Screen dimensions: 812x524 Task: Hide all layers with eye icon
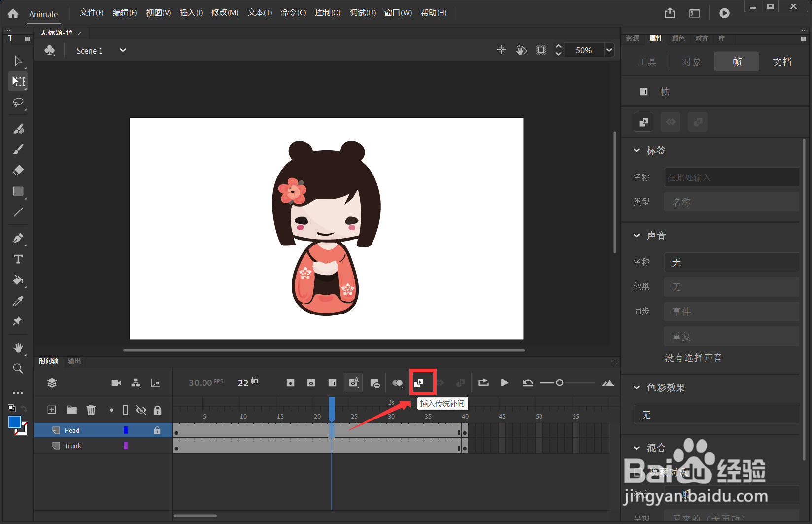141,410
